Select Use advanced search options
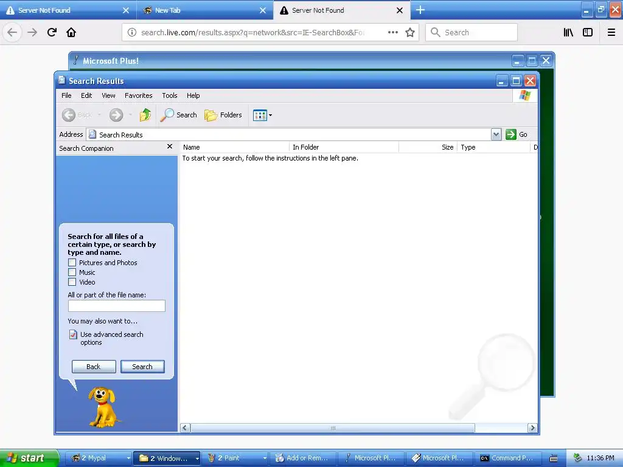The image size is (623, 467). click(111, 338)
